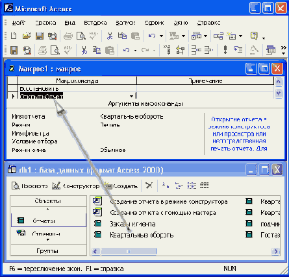Open the OfficeLinks dropdown arrow
The width and height of the screenshot is (289, 277).
point(183,36)
